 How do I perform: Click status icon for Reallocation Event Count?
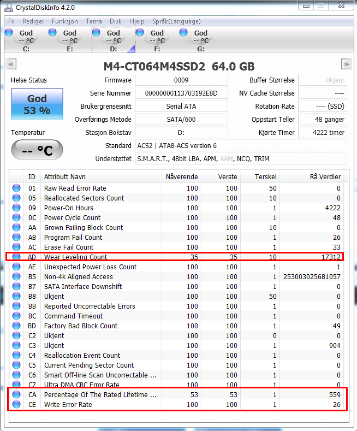coord(16,356)
